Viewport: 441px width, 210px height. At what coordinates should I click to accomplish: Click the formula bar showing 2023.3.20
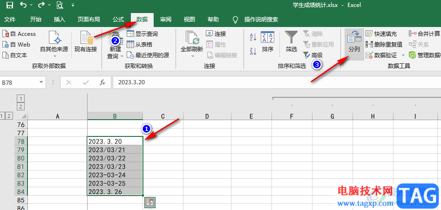pyautogui.click(x=277, y=82)
